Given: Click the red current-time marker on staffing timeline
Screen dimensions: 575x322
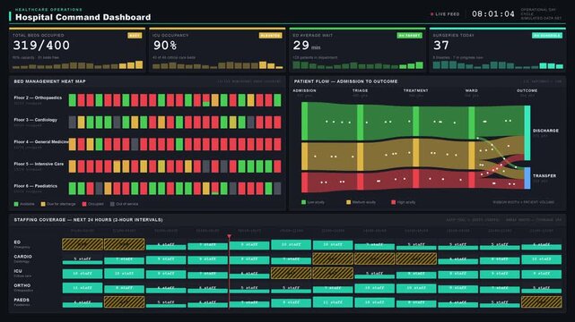Looking at the screenshot, I should 230,272.
